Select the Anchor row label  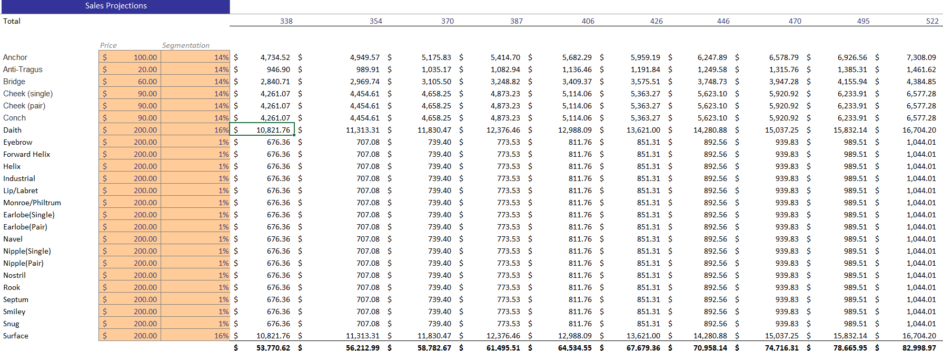(x=15, y=57)
